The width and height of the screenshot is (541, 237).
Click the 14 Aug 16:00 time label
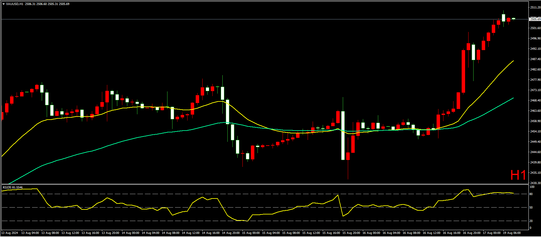click(211, 233)
